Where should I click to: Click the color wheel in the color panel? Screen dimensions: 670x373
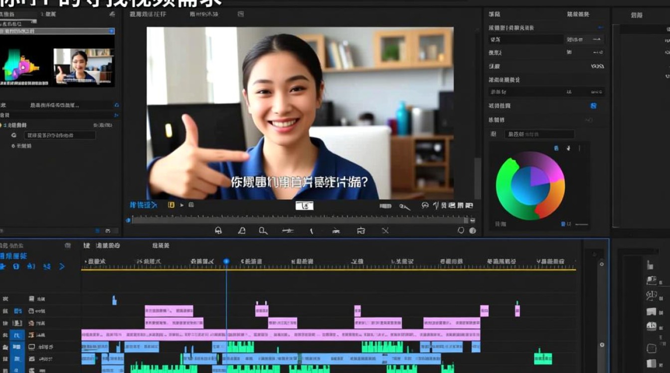(x=530, y=186)
